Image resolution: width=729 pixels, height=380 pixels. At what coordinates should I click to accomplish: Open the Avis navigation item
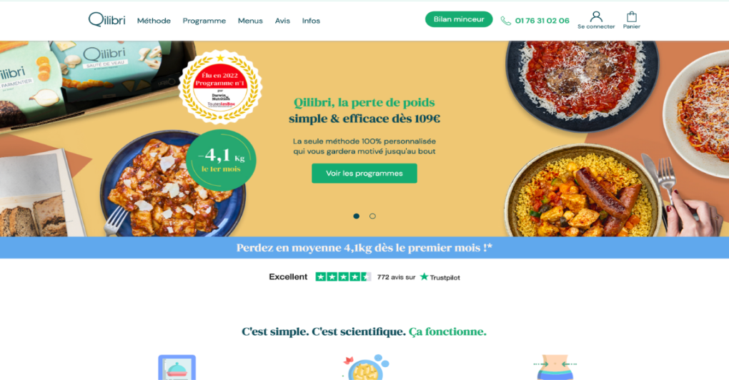pos(282,21)
